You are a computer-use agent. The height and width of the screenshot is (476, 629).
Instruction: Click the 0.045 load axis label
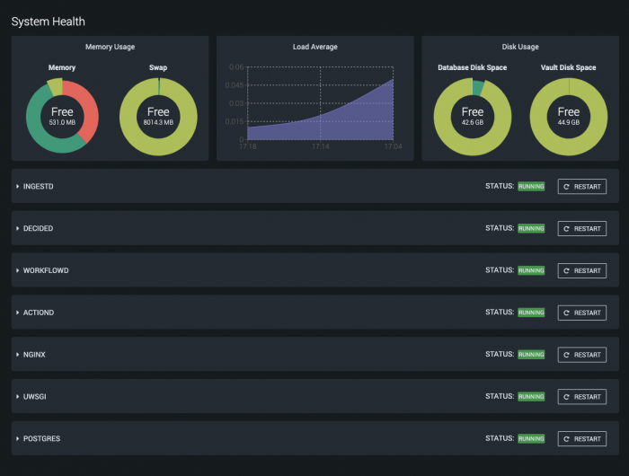click(x=235, y=85)
